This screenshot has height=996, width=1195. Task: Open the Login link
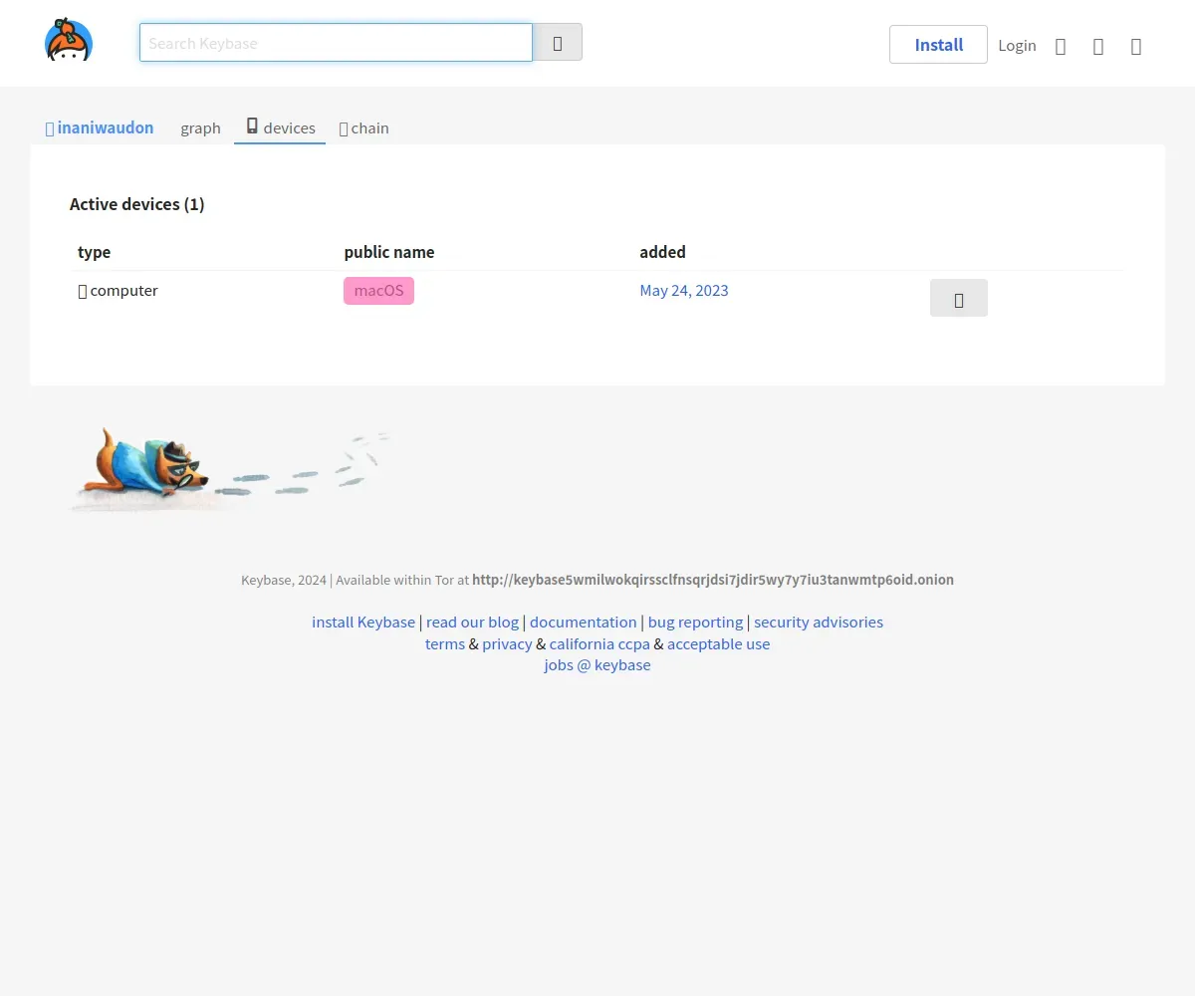click(1017, 46)
